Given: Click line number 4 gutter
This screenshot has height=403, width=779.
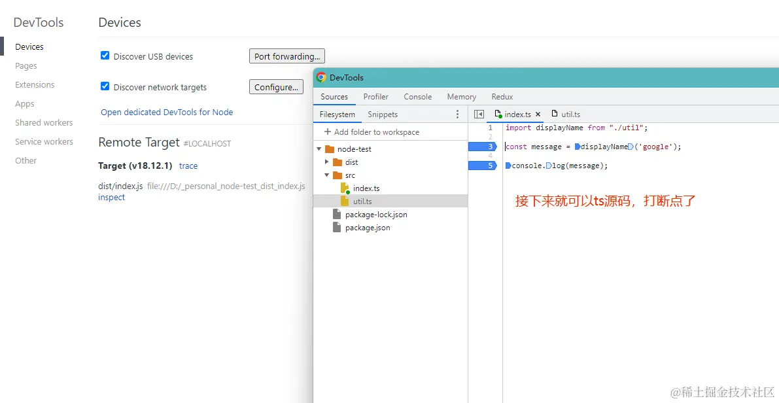Looking at the screenshot, I should pyautogui.click(x=490, y=156).
